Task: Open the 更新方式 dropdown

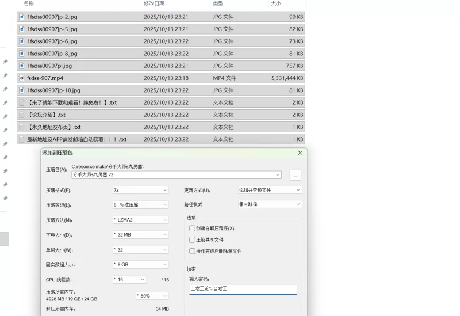Action: 270,190
